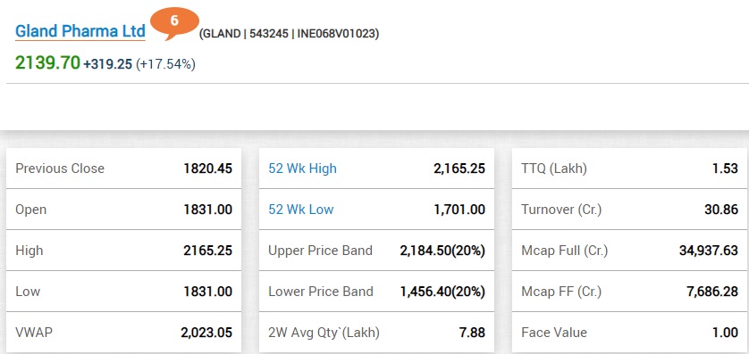Open the Gland Pharma Ltd company link
Image resolution: width=749 pixels, height=354 pixels.
(x=80, y=31)
